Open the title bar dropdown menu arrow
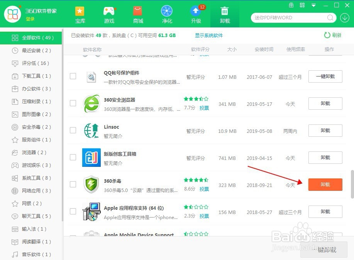This screenshot has height=260, width=354. 313,5
